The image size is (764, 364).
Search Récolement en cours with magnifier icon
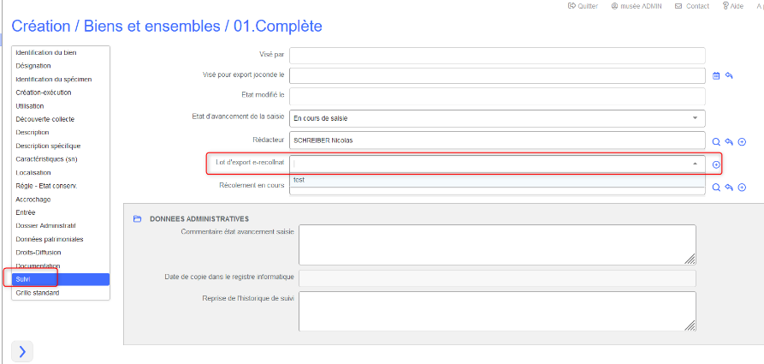click(717, 188)
